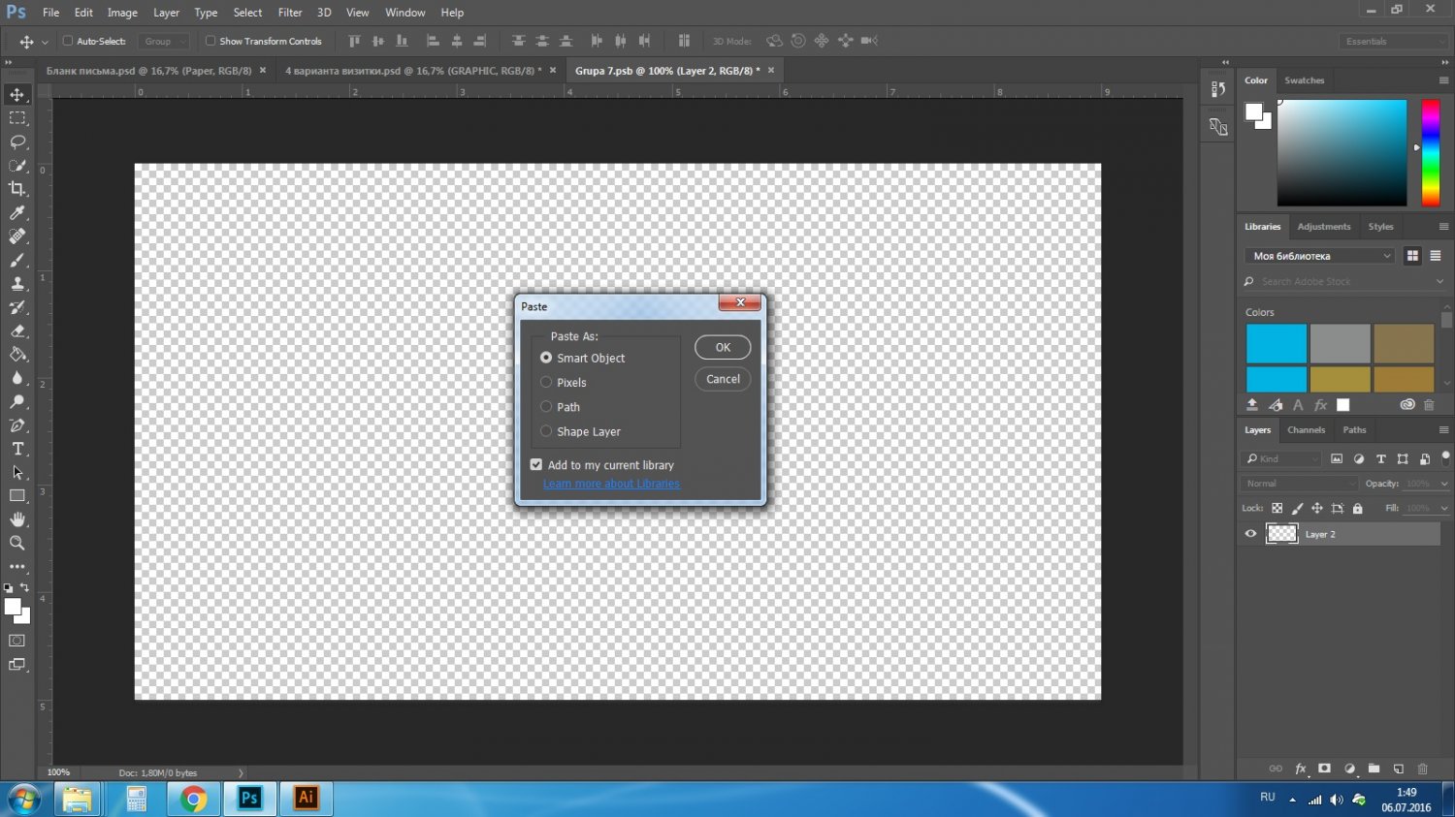Select the Eraser tool
Image resolution: width=1455 pixels, height=817 pixels.
pyautogui.click(x=17, y=331)
